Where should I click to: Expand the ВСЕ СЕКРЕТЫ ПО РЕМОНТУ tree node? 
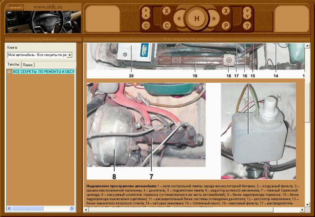pyautogui.click(x=9, y=72)
